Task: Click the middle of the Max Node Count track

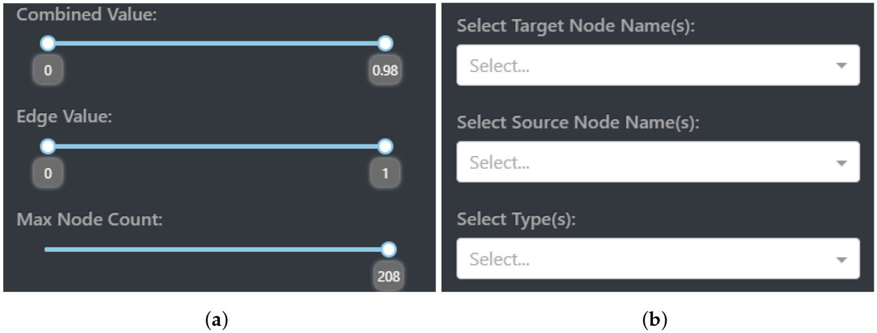Action: 216,249
